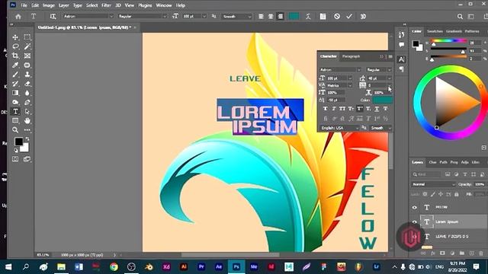Add layer style fx button
Screen dimensions: 488x274
pyautogui.click(x=432, y=253)
